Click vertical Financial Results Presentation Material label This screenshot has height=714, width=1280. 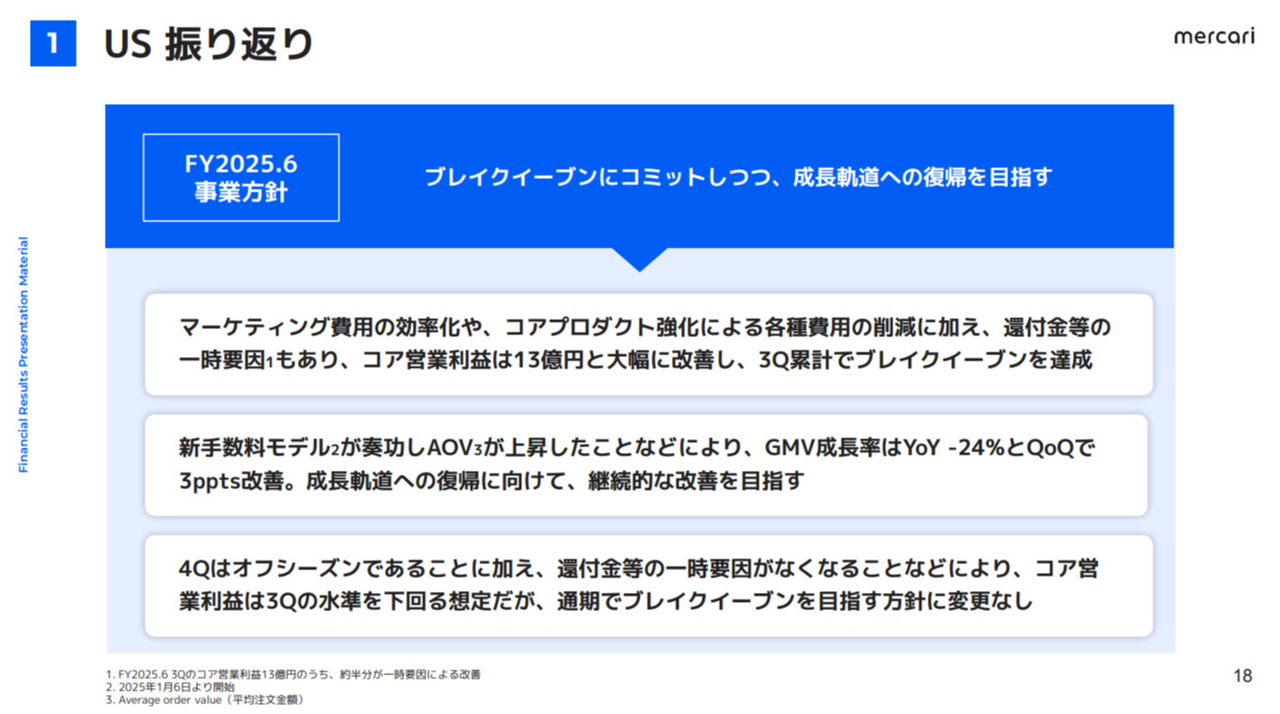click(23, 354)
